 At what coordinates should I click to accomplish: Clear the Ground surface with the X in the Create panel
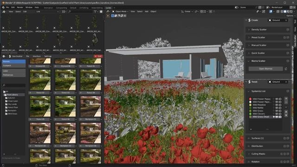[x=286, y=20]
